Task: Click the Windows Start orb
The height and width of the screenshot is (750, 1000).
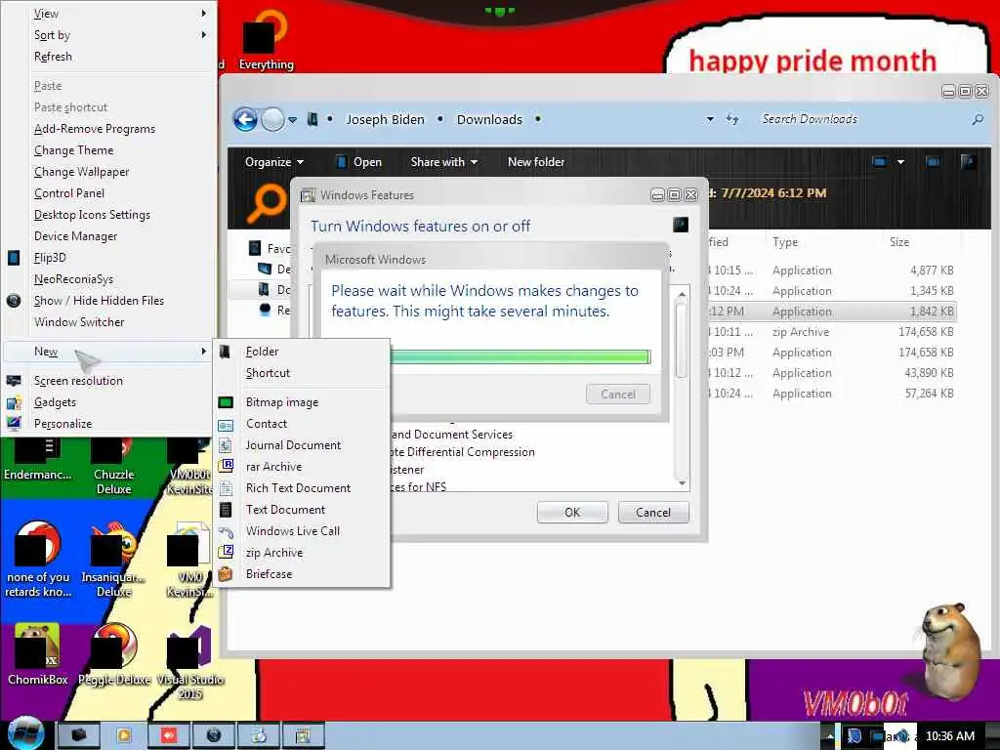Action: point(25,733)
